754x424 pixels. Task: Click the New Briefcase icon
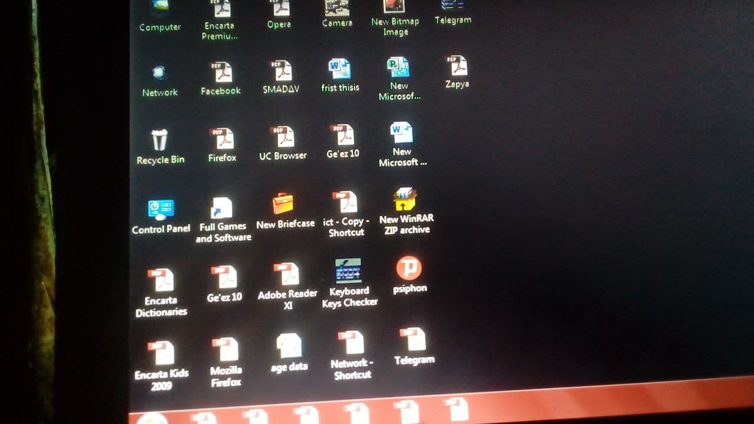point(285,212)
